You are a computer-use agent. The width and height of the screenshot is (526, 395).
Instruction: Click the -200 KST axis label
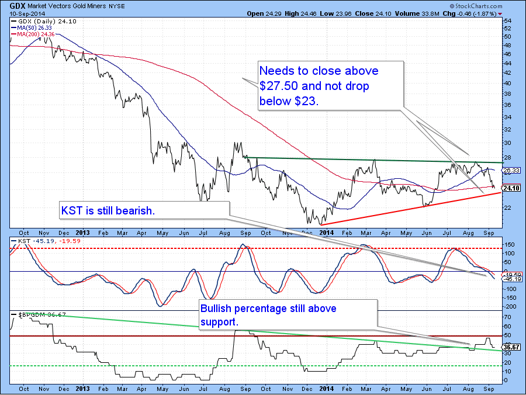click(x=511, y=307)
